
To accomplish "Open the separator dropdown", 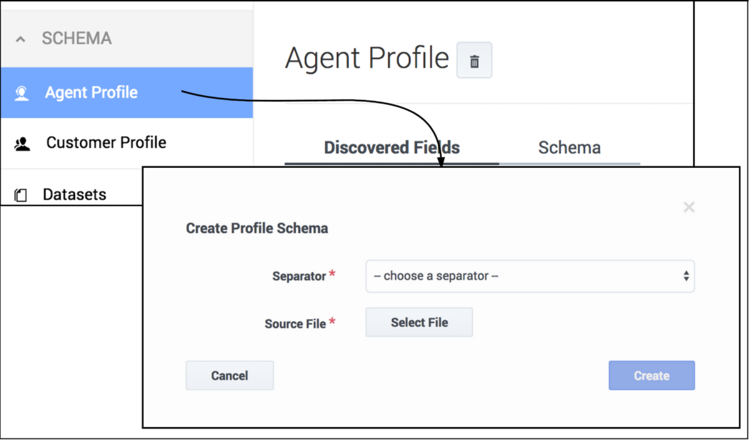I will [530, 276].
